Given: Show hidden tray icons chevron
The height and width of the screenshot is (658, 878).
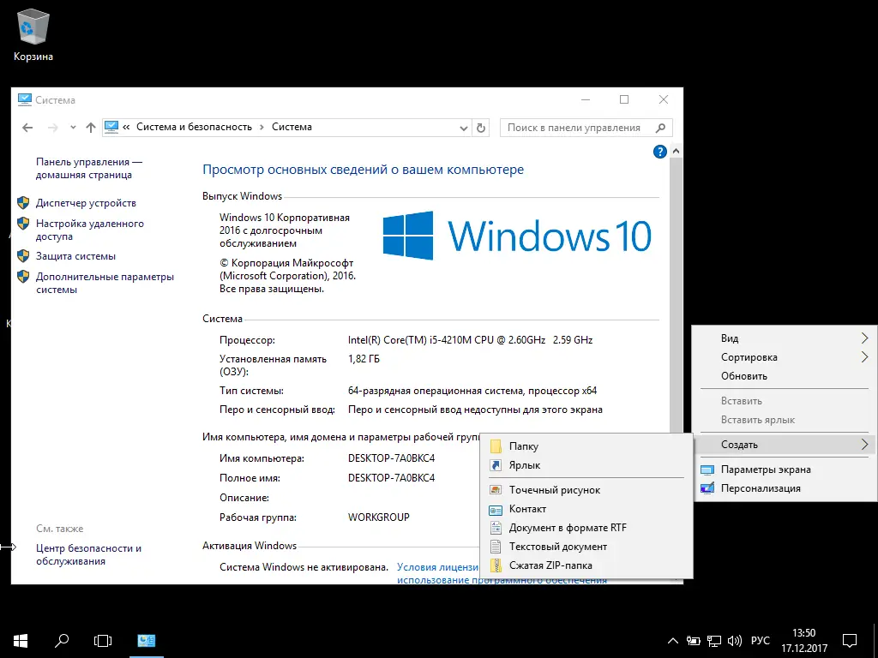Looking at the screenshot, I should (x=674, y=641).
